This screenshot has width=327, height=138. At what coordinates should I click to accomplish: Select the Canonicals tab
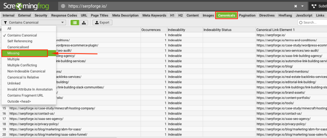(226, 15)
